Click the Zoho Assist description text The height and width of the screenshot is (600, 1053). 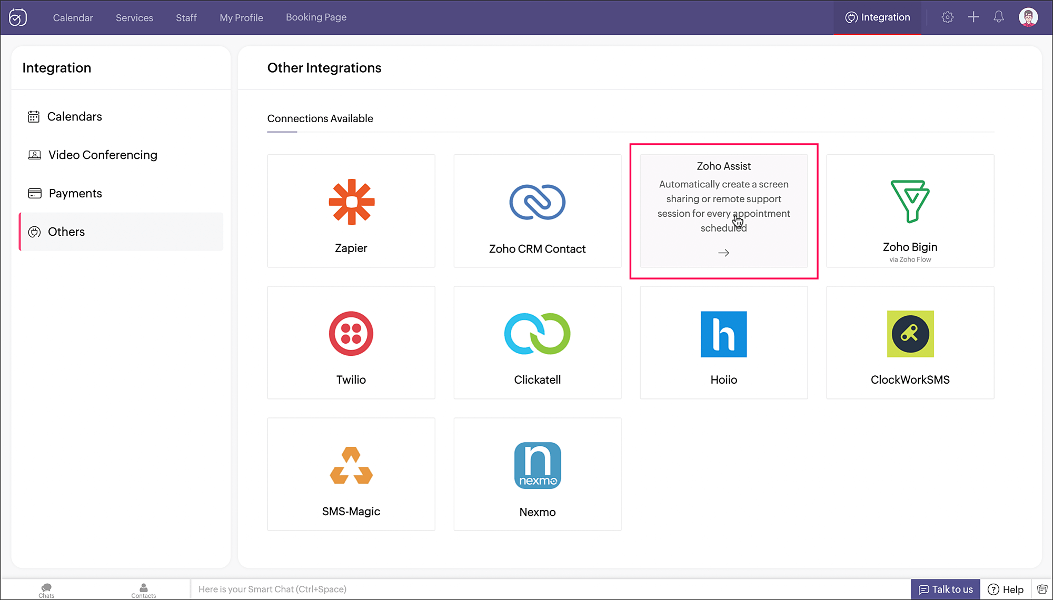pos(723,206)
